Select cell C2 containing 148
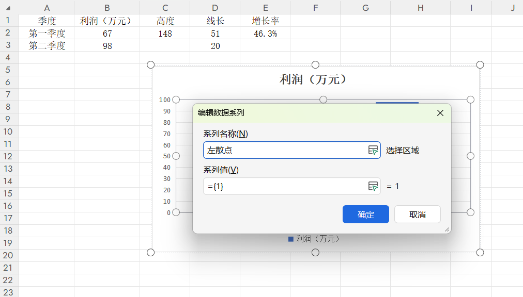The height and width of the screenshot is (297, 523). (x=165, y=32)
